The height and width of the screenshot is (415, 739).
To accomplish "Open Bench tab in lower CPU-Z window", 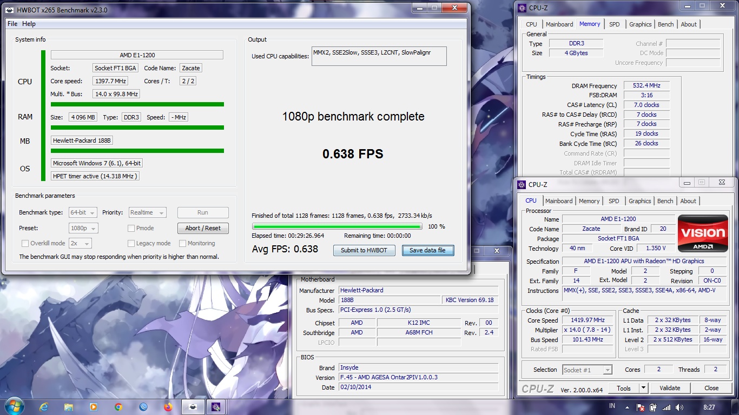I will point(665,201).
